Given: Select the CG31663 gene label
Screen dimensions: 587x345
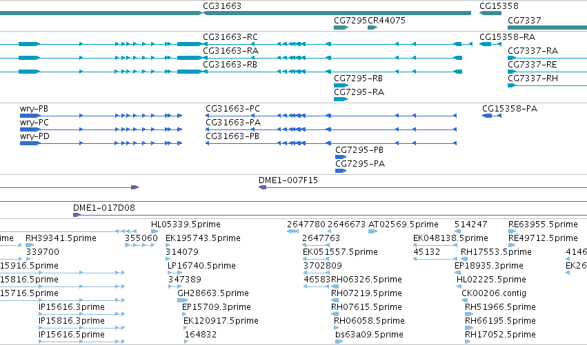Looking at the screenshot, I should pyautogui.click(x=222, y=6).
